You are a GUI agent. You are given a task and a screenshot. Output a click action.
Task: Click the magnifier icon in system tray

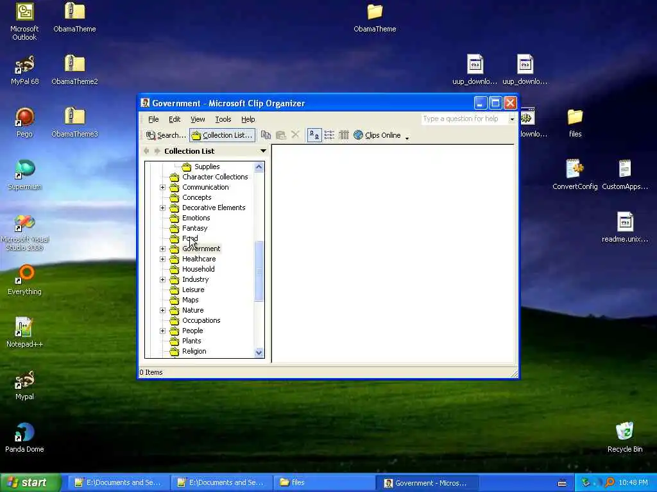tap(610, 482)
